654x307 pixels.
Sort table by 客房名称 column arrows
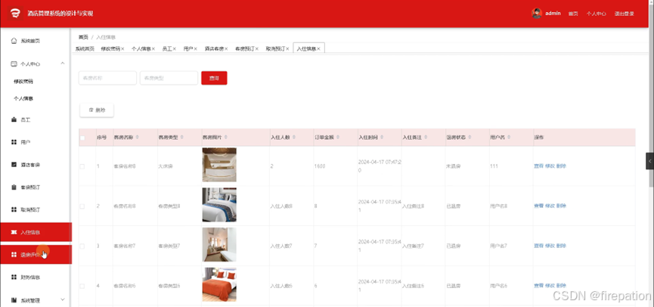coord(137,137)
